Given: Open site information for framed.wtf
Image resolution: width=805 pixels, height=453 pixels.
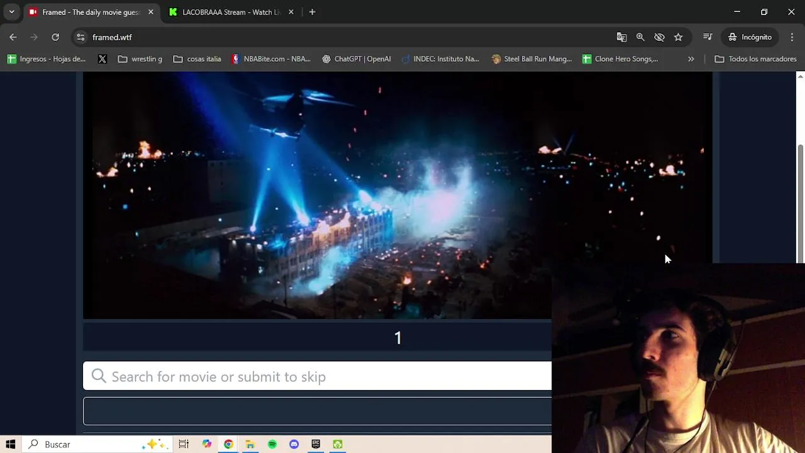Looking at the screenshot, I should [x=80, y=37].
